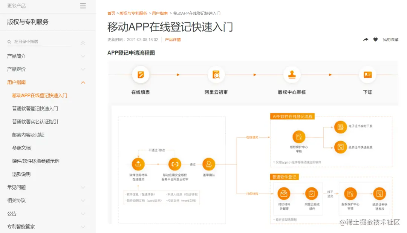407x233 pixels.
Task: Click the 首页 breadcrumb link
Action: click(x=111, y=13)
